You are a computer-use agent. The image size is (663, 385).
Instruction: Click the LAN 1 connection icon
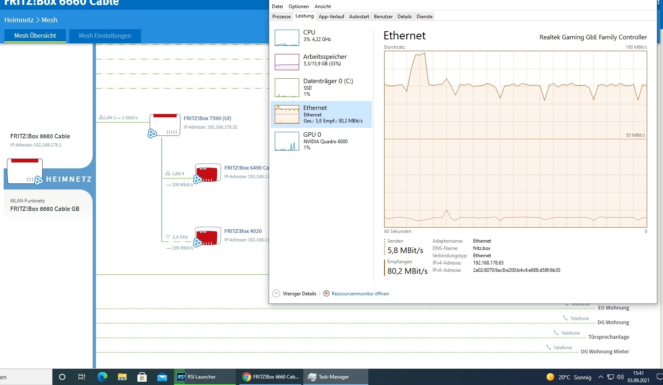tap(101, 118)
